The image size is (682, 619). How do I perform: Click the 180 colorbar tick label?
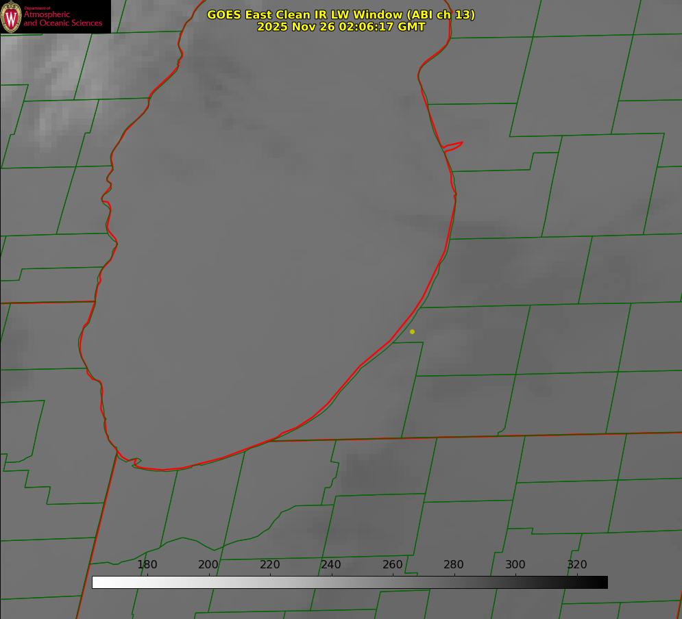click(x=147, y=564)
